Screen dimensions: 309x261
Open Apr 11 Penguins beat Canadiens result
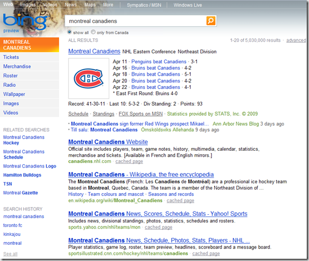tap(158, 62)
